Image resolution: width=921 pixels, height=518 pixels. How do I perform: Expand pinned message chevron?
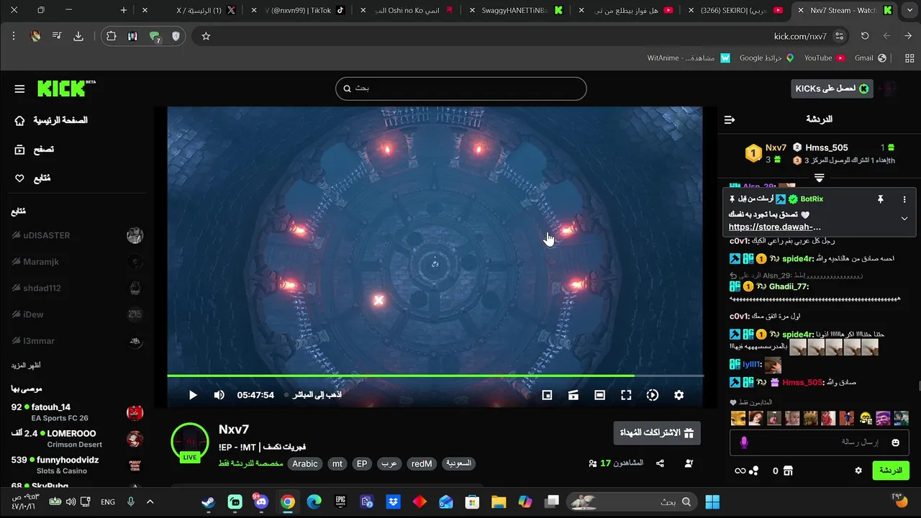[904, 218]
